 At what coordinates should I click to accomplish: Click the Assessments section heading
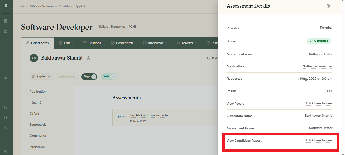point(127,98)
